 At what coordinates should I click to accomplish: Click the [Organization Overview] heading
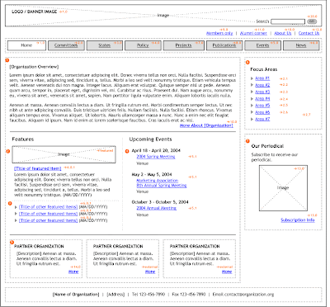pos(34,67)
